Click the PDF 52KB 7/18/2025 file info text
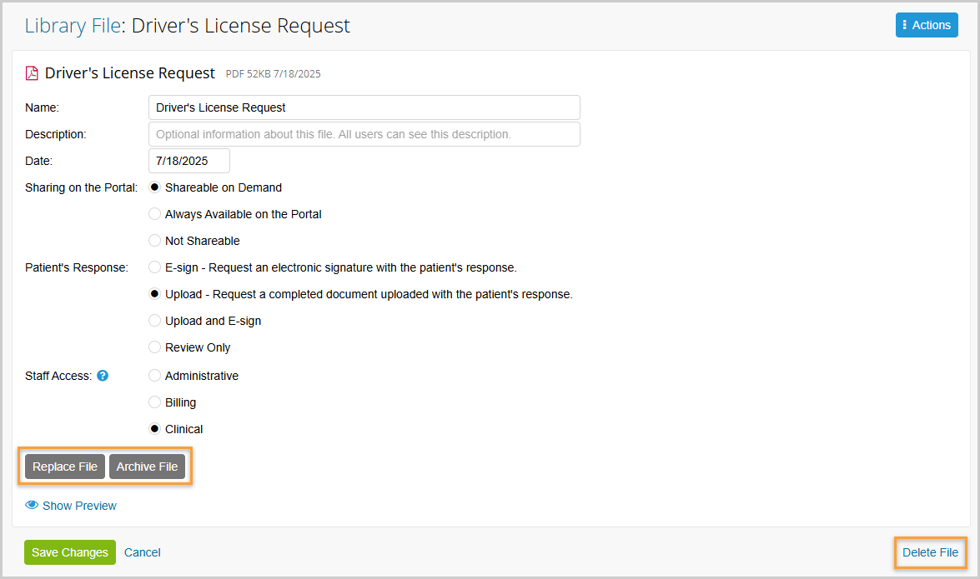The height and width of the screenshot is (579, 980). (273, 73)
